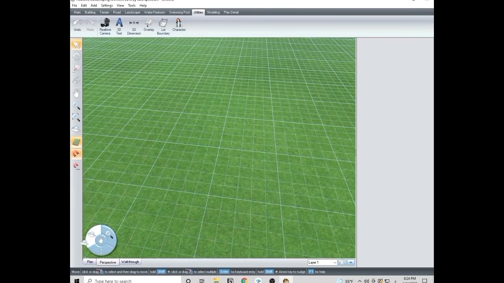
Task: Switch to the Main ribbon tab
Action: point(77,12)
